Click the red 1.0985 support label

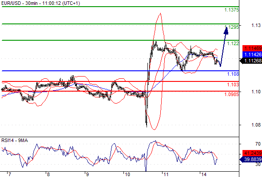pos(231,94)
